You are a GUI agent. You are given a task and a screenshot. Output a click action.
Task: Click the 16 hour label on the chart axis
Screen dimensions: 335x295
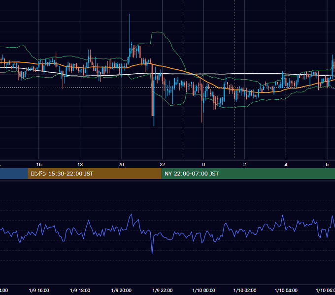pyautogui.click(x=39, y=165)
